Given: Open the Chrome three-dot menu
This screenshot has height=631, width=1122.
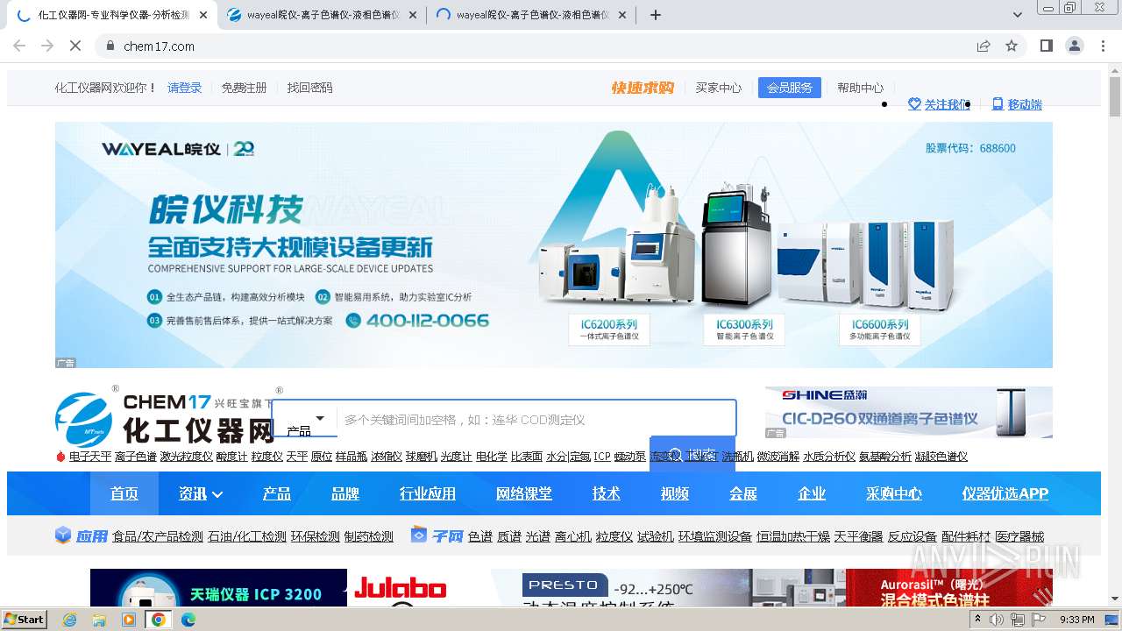Looking at the screenshot, I should pos(1104,46).
